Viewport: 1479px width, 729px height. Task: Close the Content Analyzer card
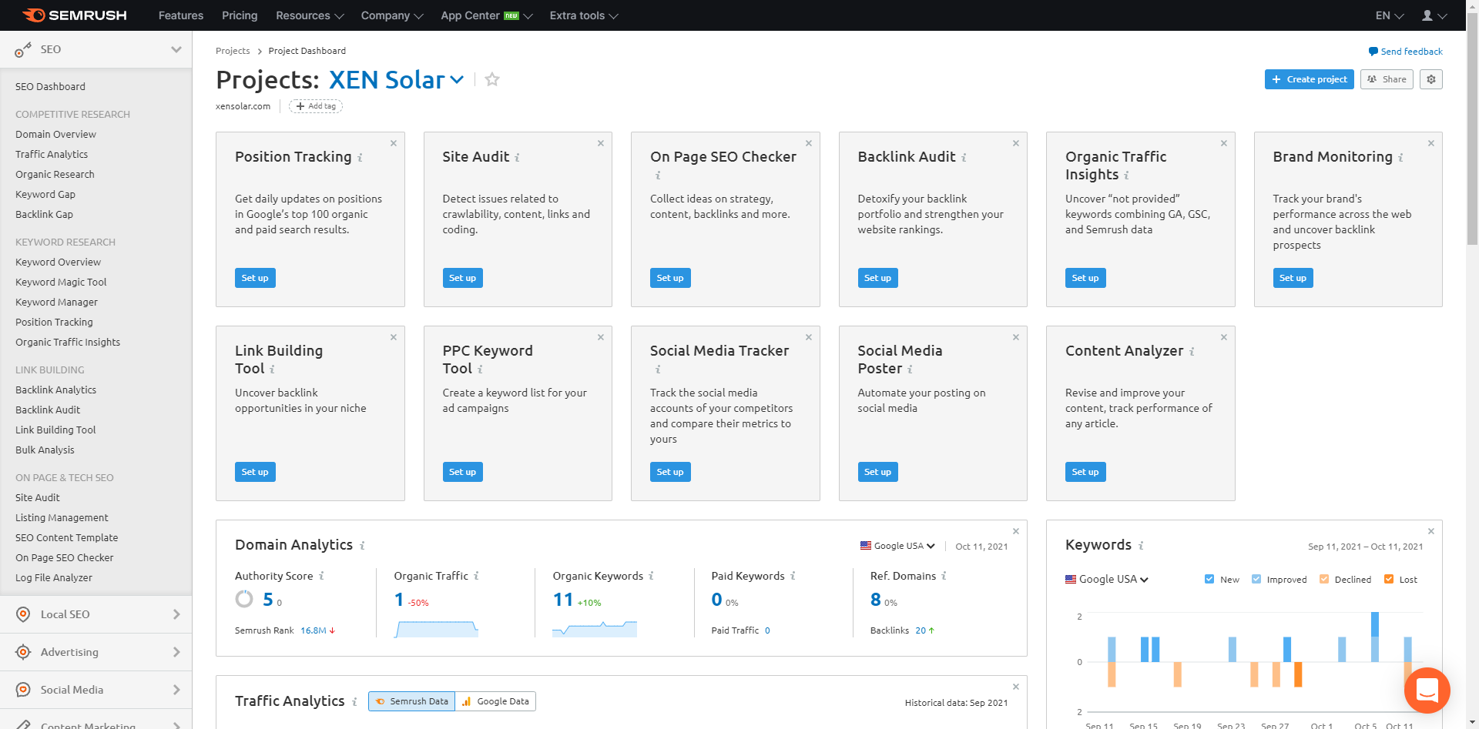1223,337
